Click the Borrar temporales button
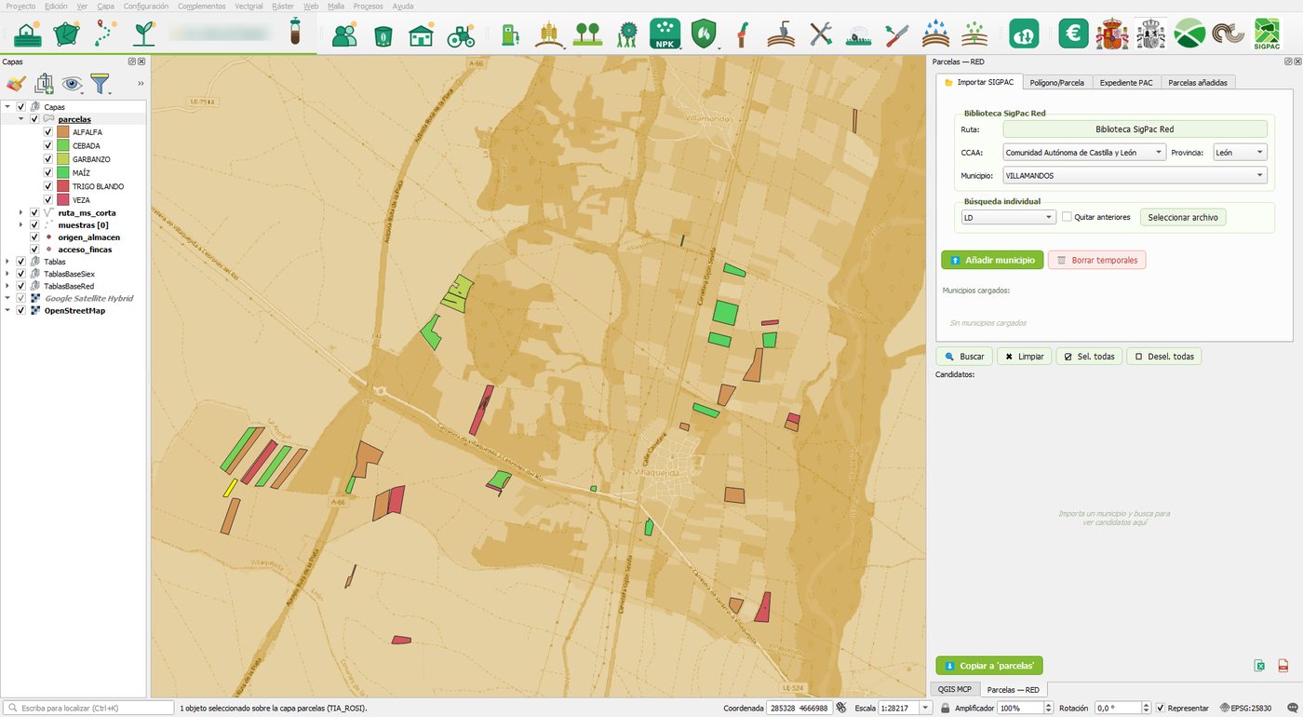 pos(1096,260)
